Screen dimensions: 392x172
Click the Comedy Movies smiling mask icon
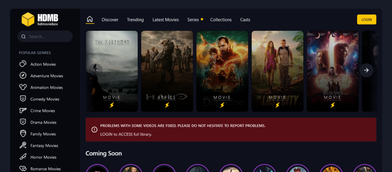[23, 99]
